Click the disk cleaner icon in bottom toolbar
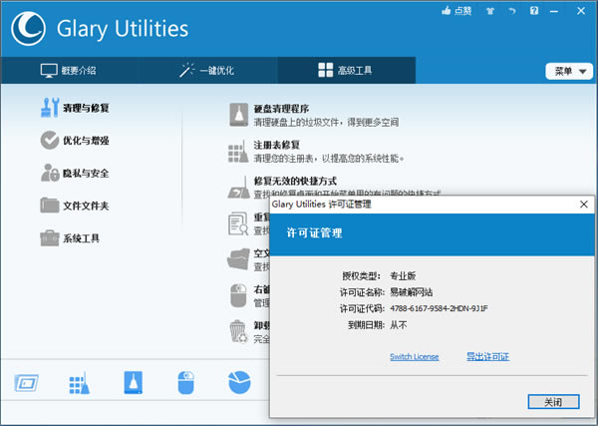 135,382
